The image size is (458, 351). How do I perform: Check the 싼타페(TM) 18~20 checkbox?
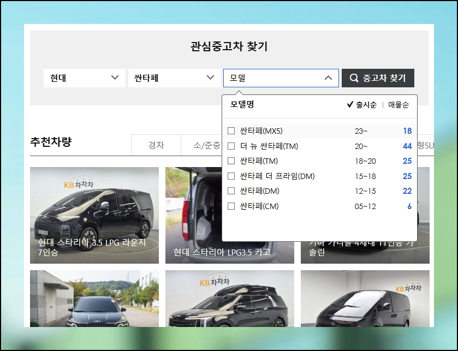pyautogui.click(x=231, y=161)
